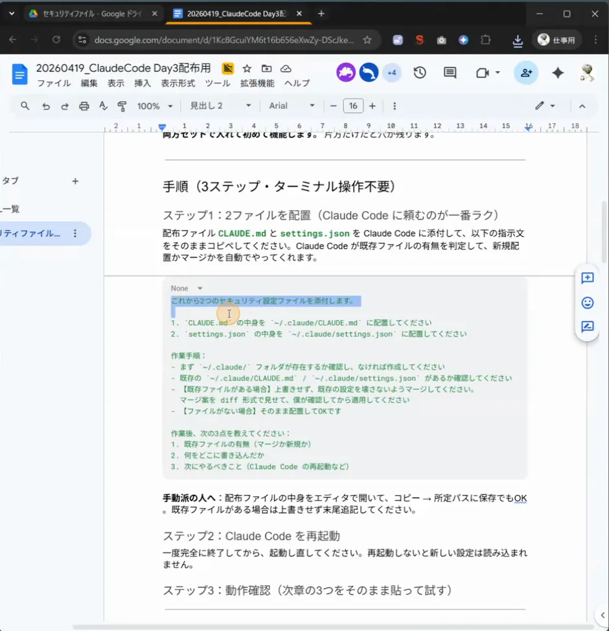
Task: Start a Meet video call
Action: pos(482,73)
